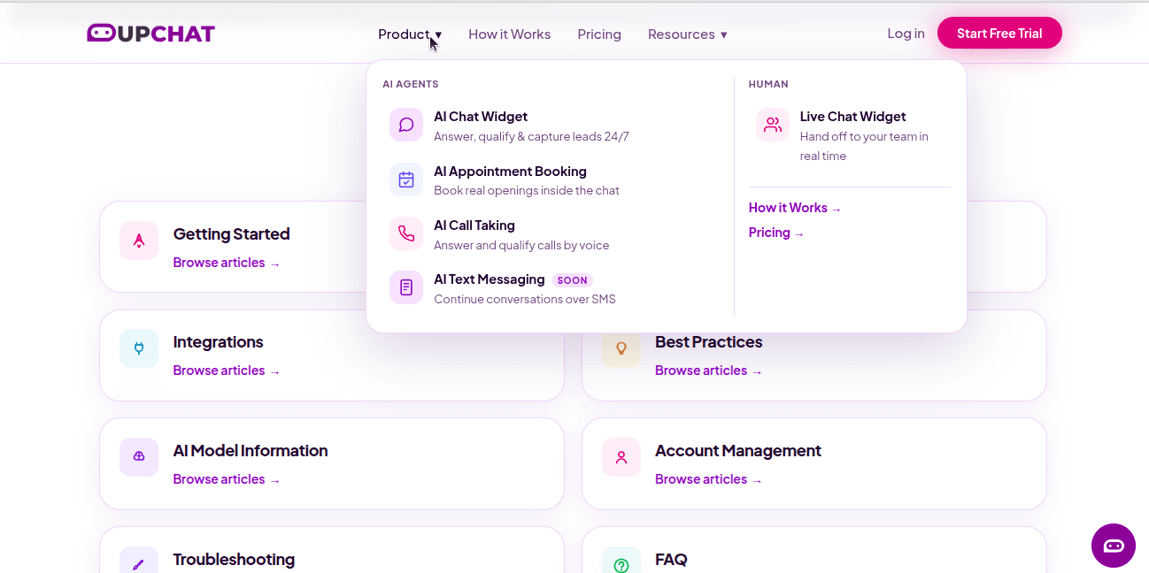The width and height of the screenshot is (1149, 573).
Task: Collapse the Product dropdown menu
Action: pos(410,34)
